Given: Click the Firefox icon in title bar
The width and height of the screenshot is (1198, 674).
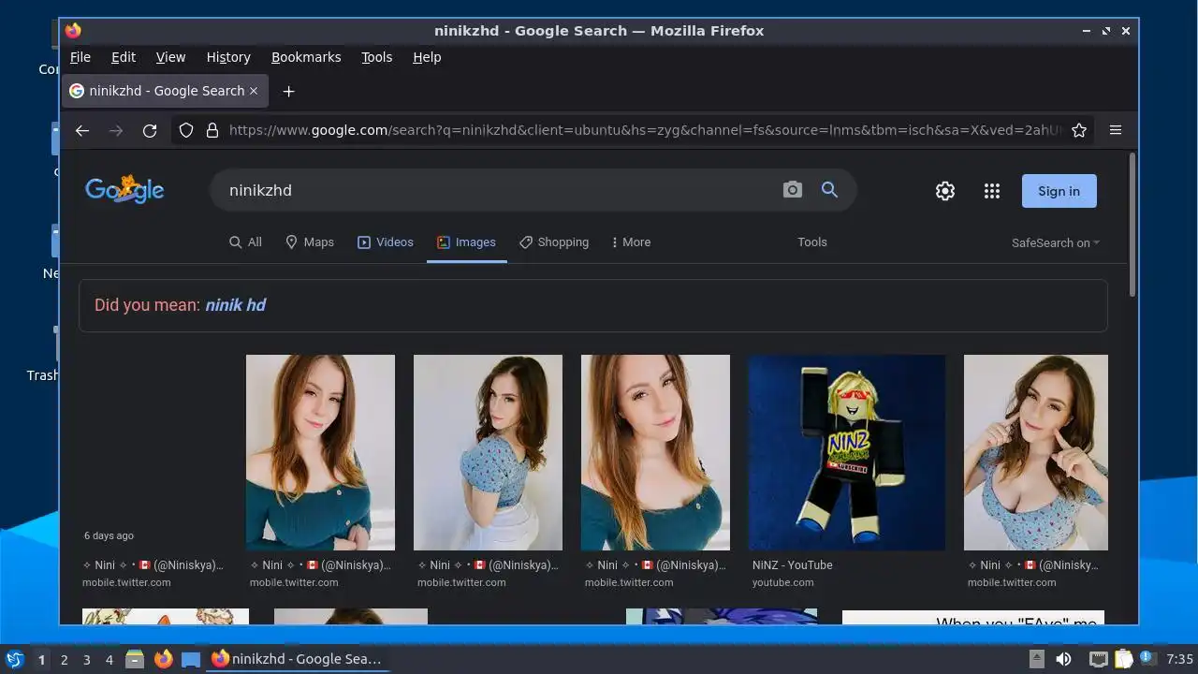Looking at the screenshot, I should pyautogui.click(x=73, y=31).
